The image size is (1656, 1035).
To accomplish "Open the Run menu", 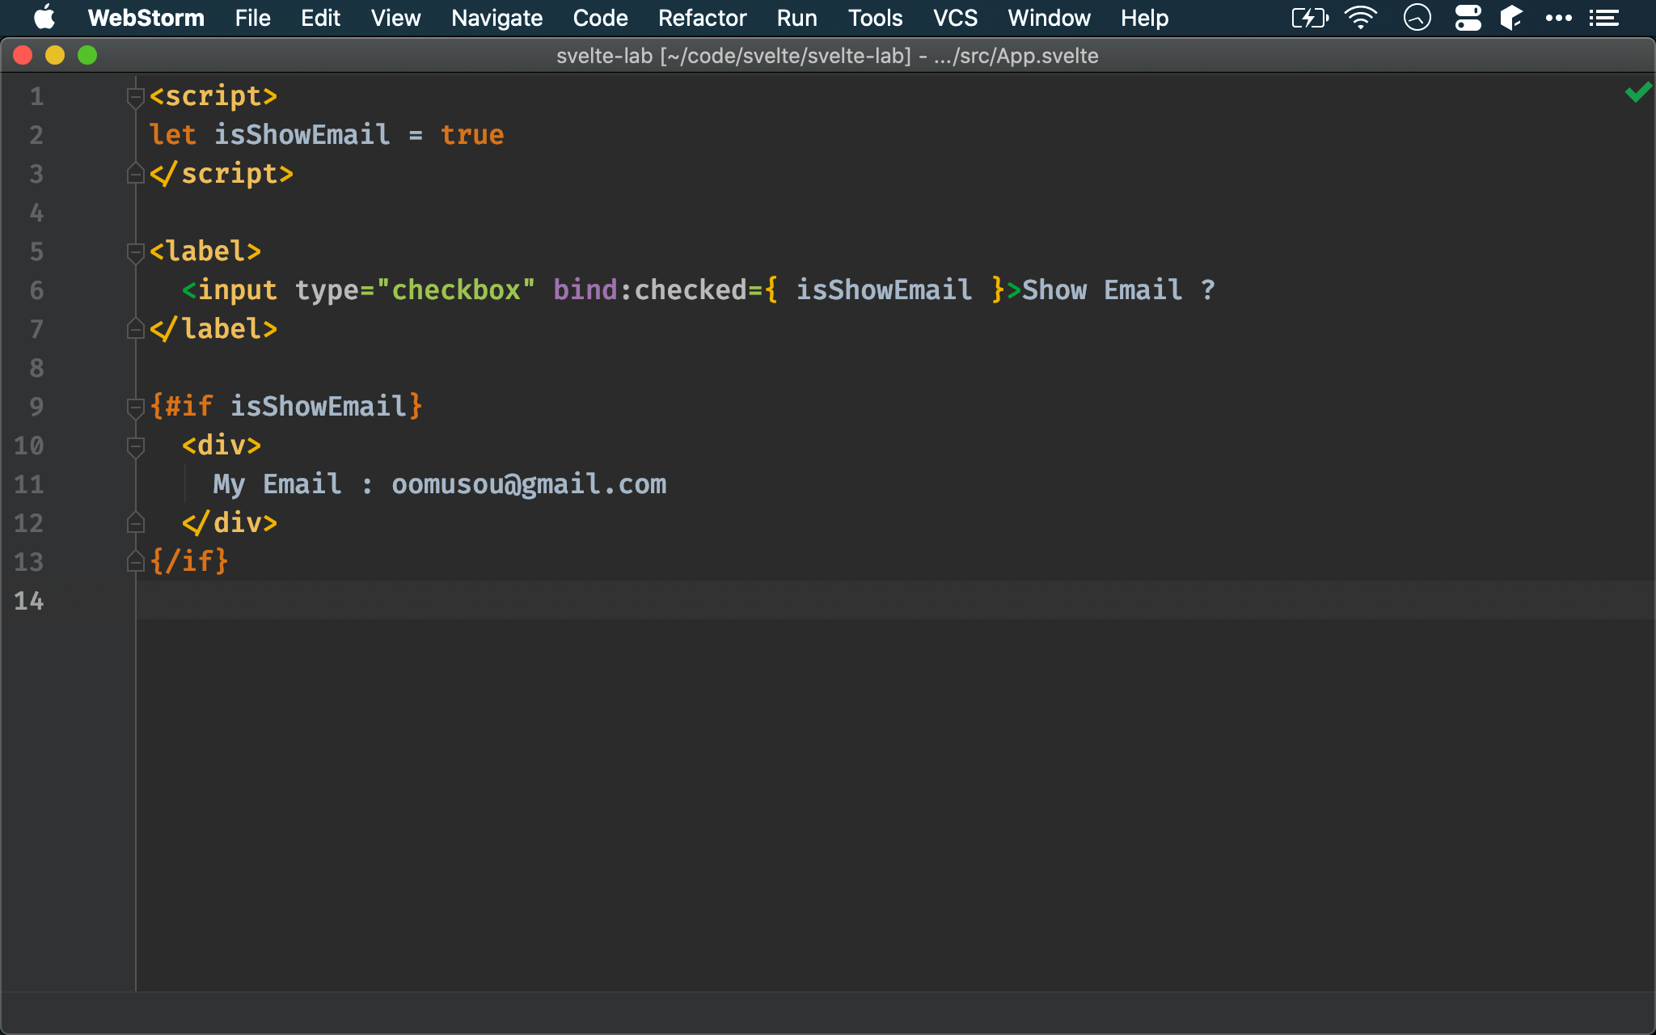I will (x=796, y=17).
